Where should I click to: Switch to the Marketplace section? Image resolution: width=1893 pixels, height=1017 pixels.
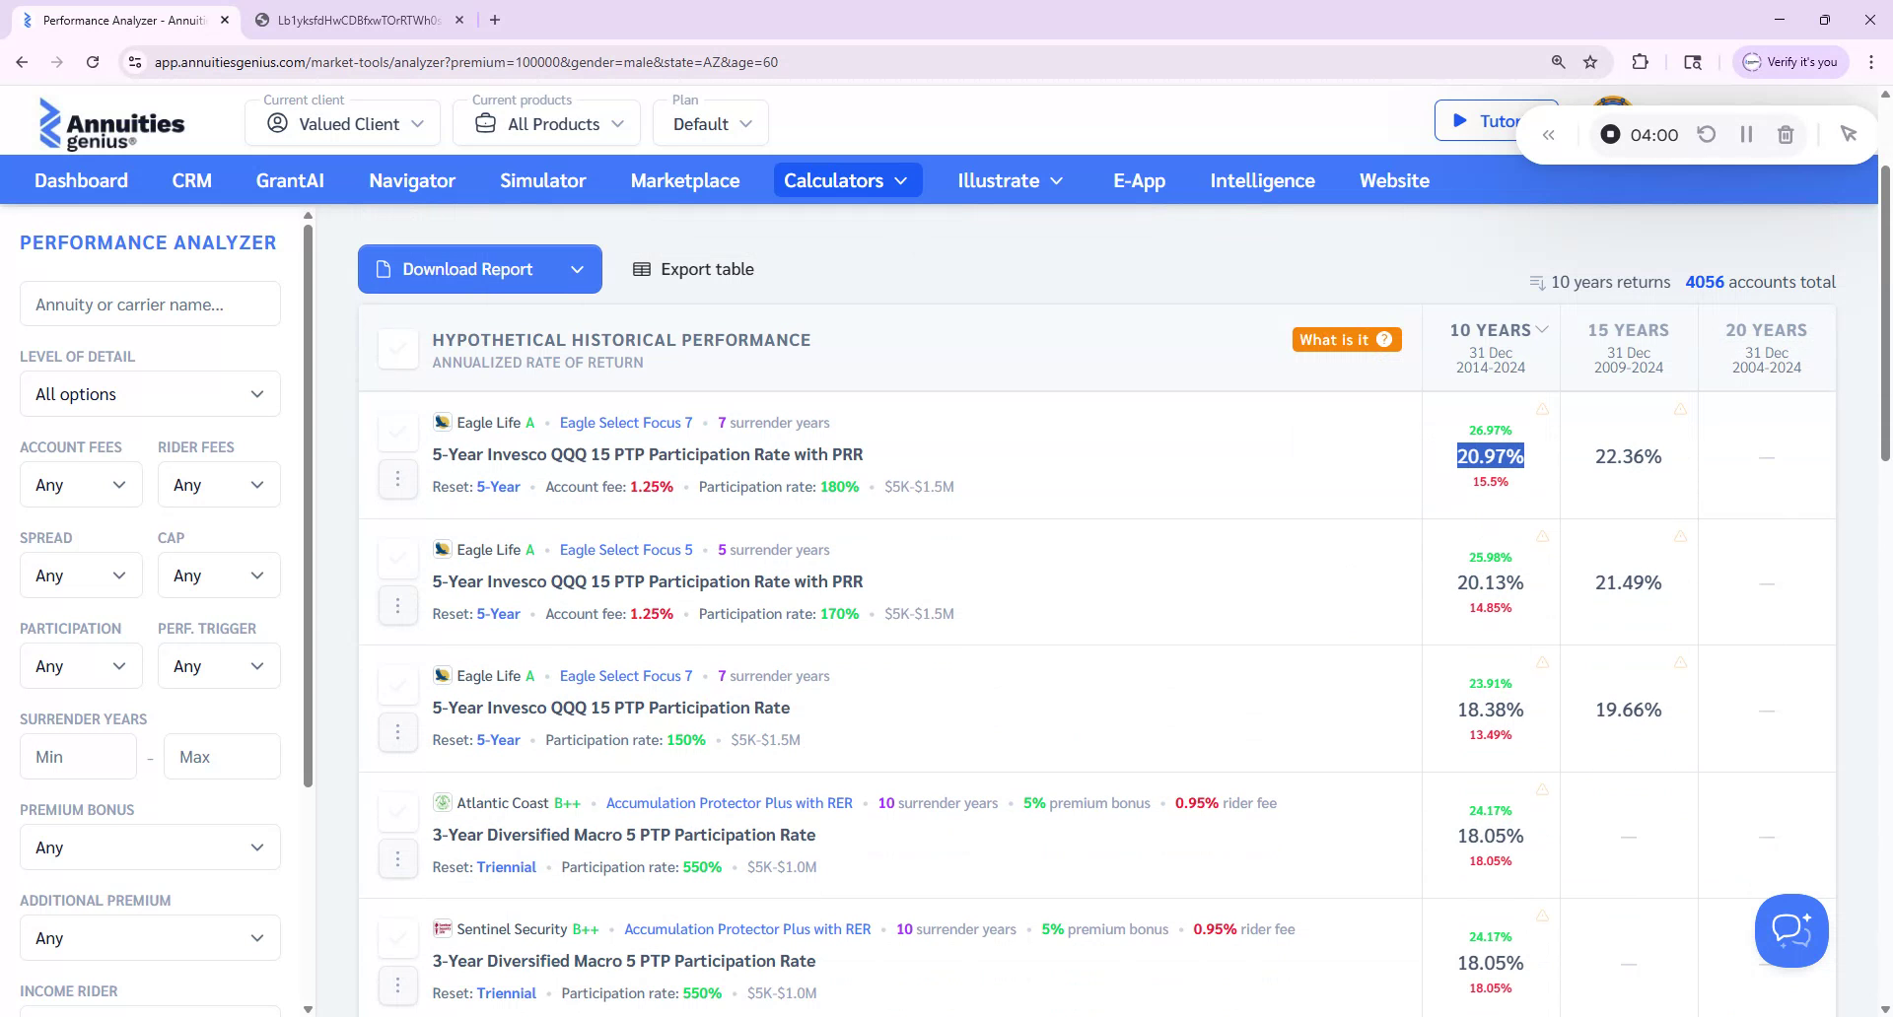pyautogui.click(x=685, y=180)
